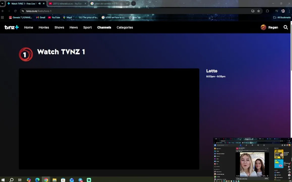292x182 pixels.
Task: Click the TVNZ 1 channel logo
Action: tap(26, 54)
